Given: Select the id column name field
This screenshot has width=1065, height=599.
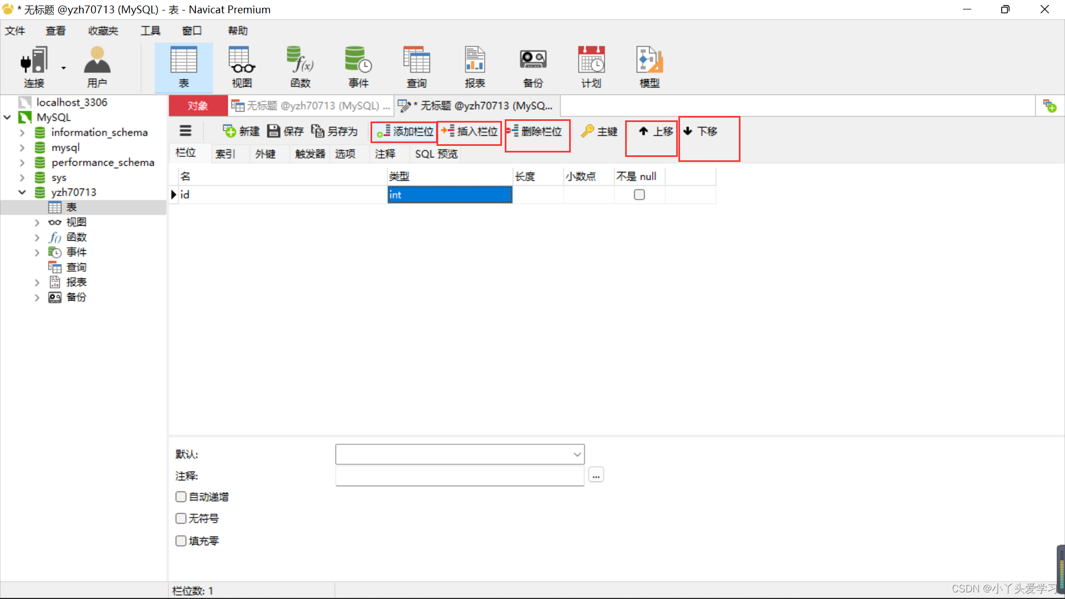Looking at the screenshot, I should click(x=278, y=195).
